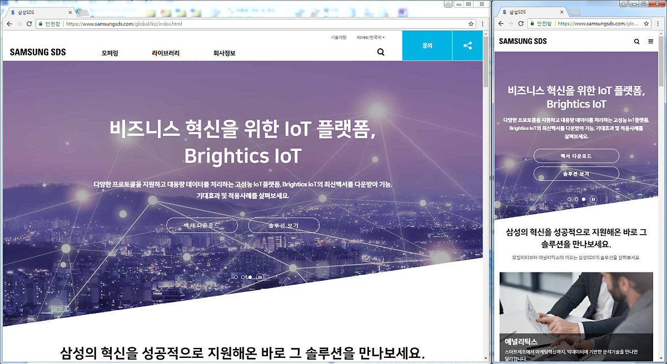
Task: Click the Chrome profile icon in right window title bar
Action: pyautogui.click(x=623, y=4)
